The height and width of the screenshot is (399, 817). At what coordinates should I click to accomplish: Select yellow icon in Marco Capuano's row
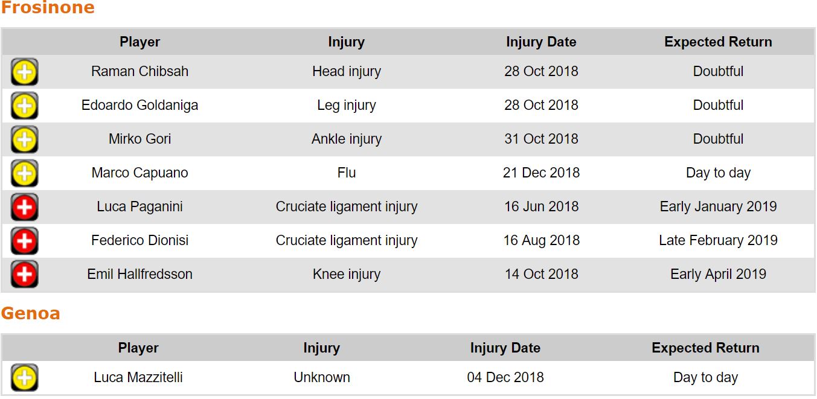point(24,173)
